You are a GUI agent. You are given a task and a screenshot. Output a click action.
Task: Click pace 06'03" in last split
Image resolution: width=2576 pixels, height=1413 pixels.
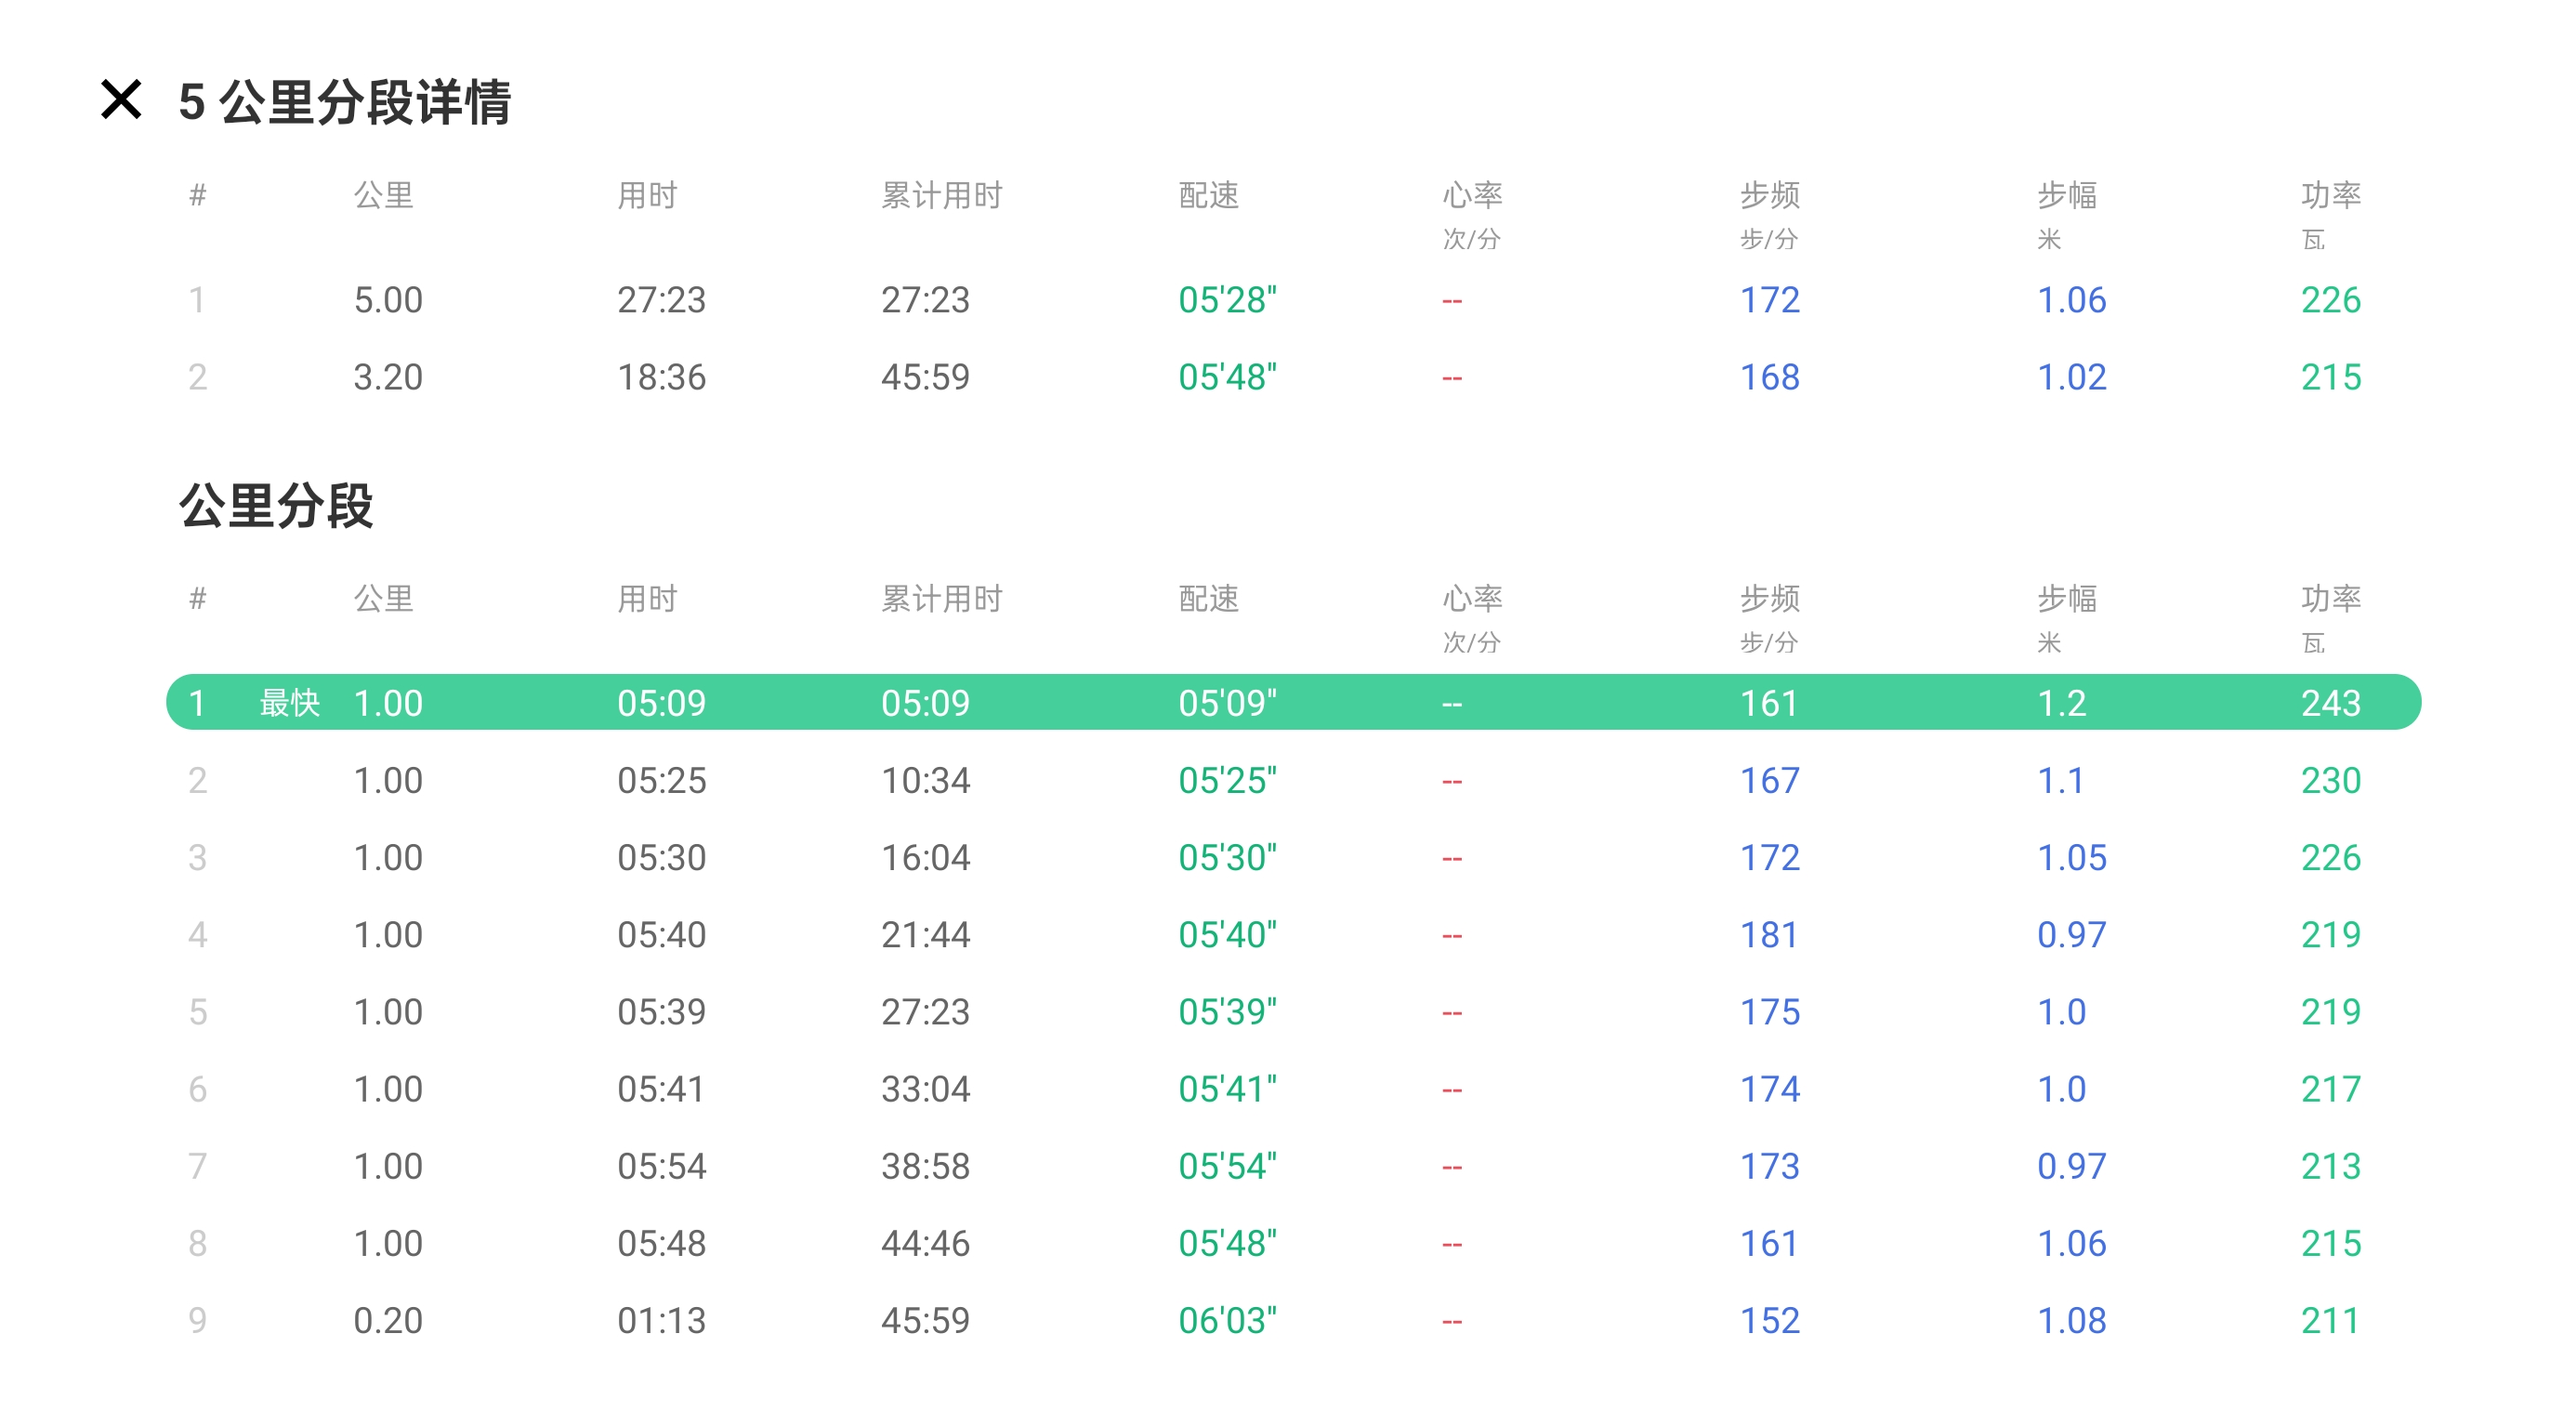[1227, 1320]
